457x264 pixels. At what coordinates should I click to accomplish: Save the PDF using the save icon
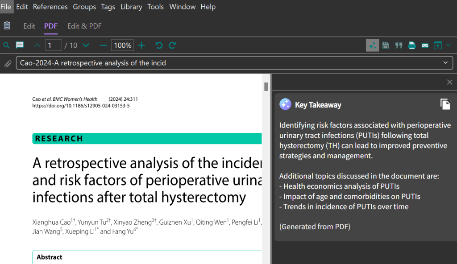click(x=385, y=45)
